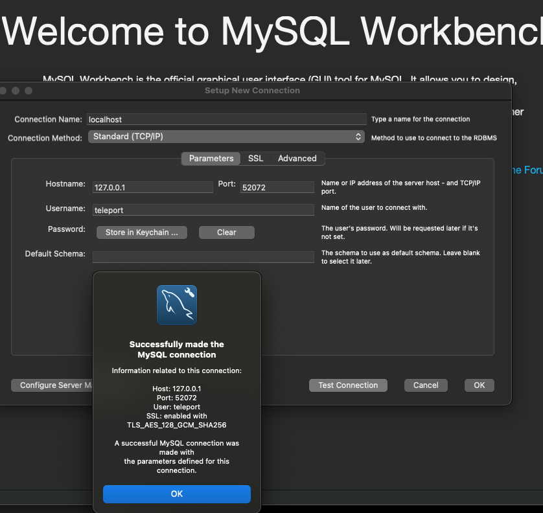Clear the stored password

[227, 233]
